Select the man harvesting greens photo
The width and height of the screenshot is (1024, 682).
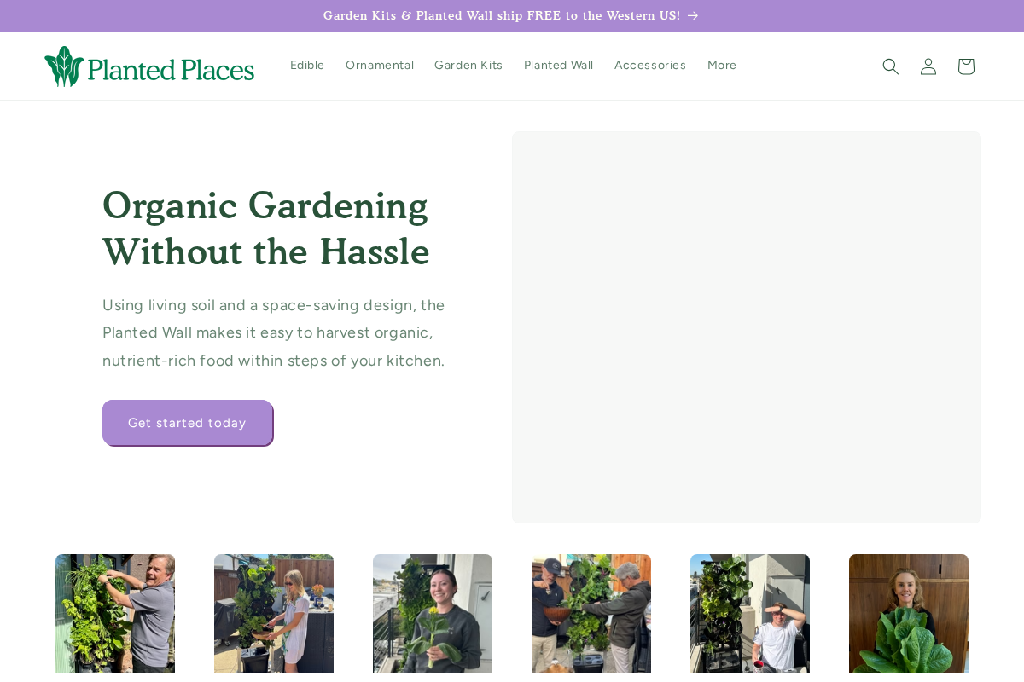[x=115, y=614]
